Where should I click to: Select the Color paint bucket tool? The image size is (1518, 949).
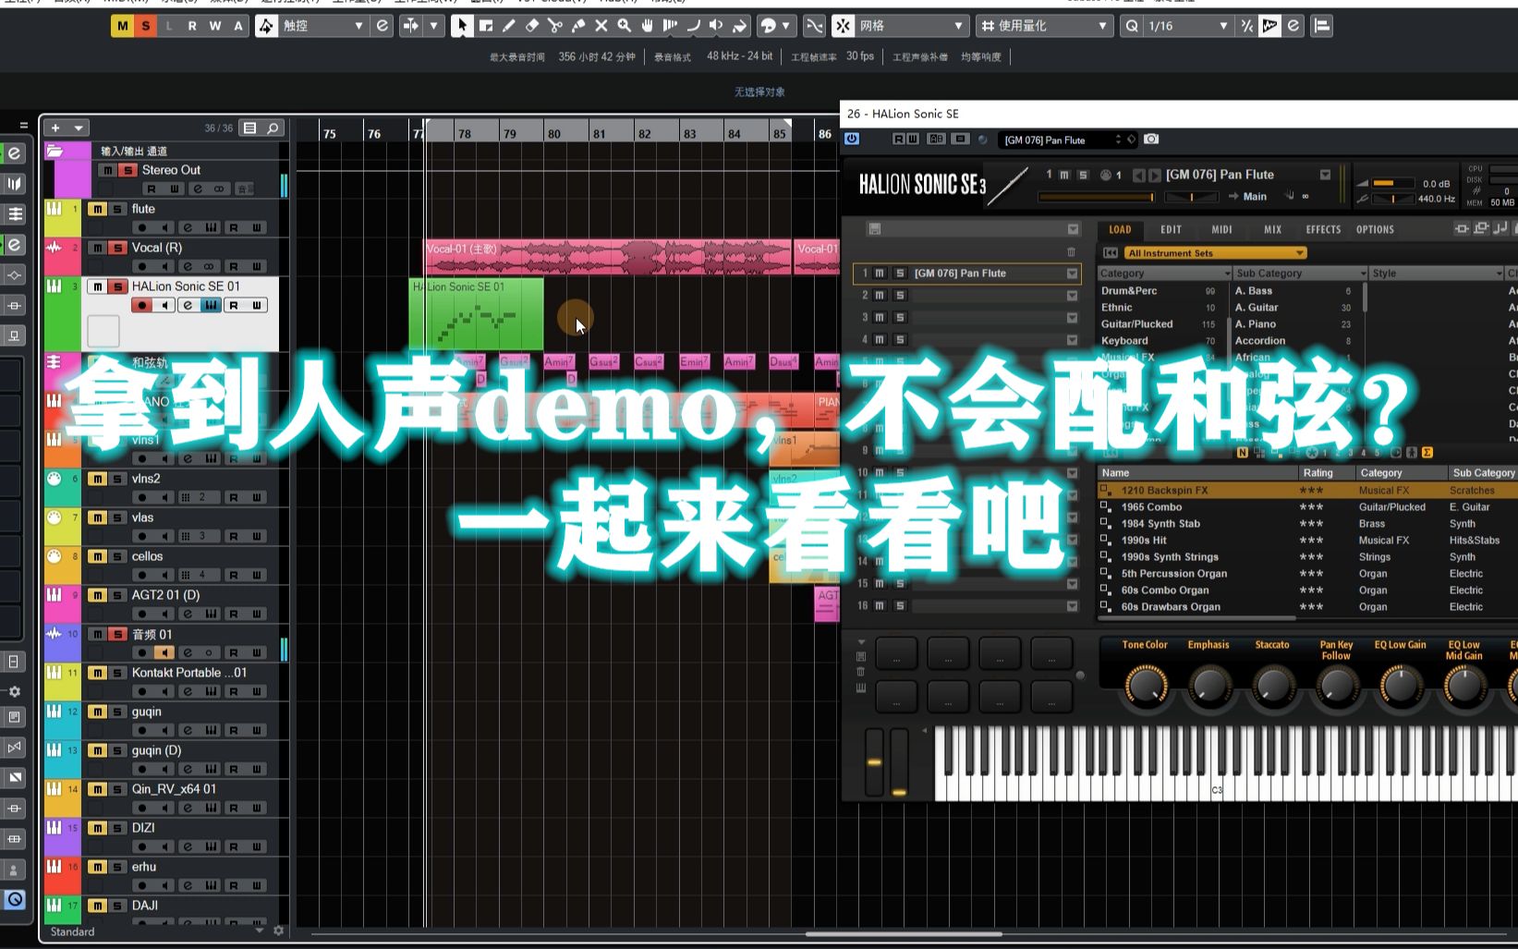740,26
